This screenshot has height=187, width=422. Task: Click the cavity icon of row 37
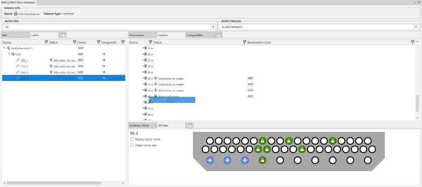(145, 60)
